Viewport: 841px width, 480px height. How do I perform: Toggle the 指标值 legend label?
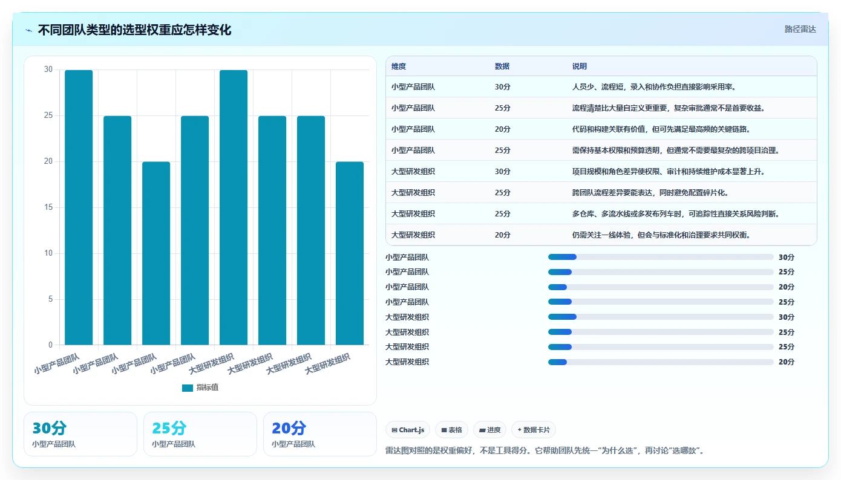(208, 388)
